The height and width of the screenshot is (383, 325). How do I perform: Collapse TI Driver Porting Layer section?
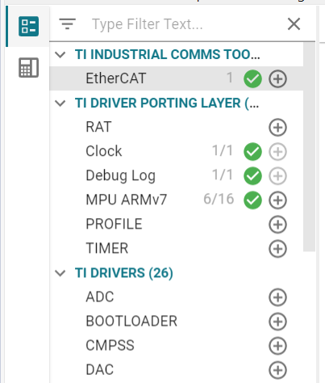point(60,103)
